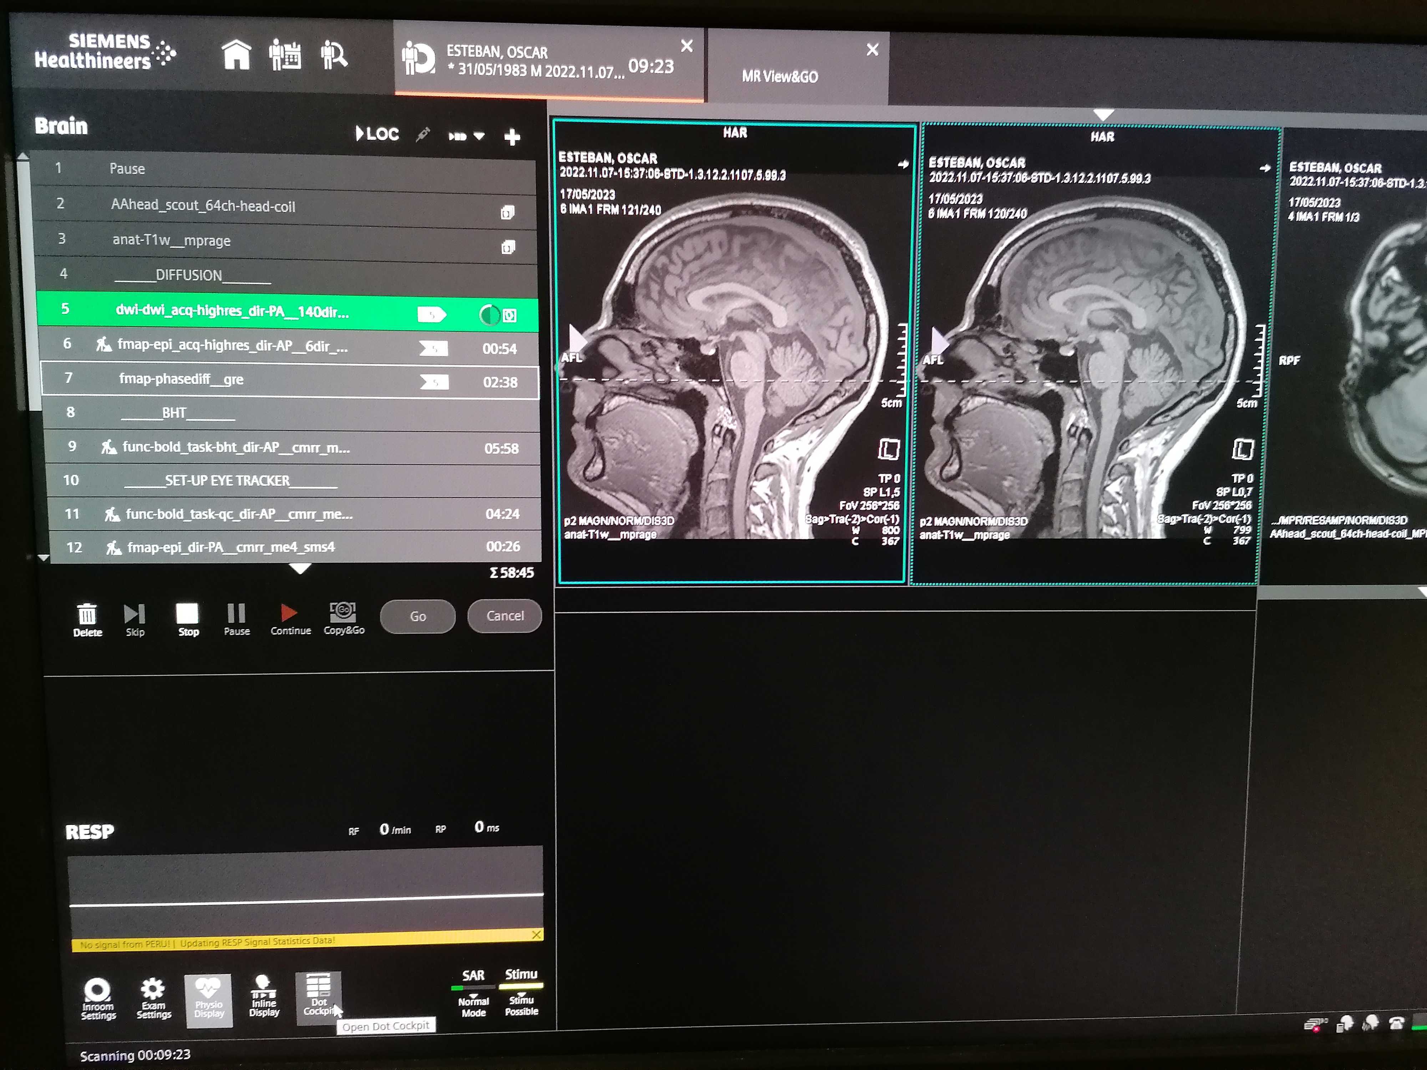The width and height of the screenshot is (1427, 1070).
Task: Select the fmap-phasediff__gre step in queue
Action: click(x=181, y=379)
